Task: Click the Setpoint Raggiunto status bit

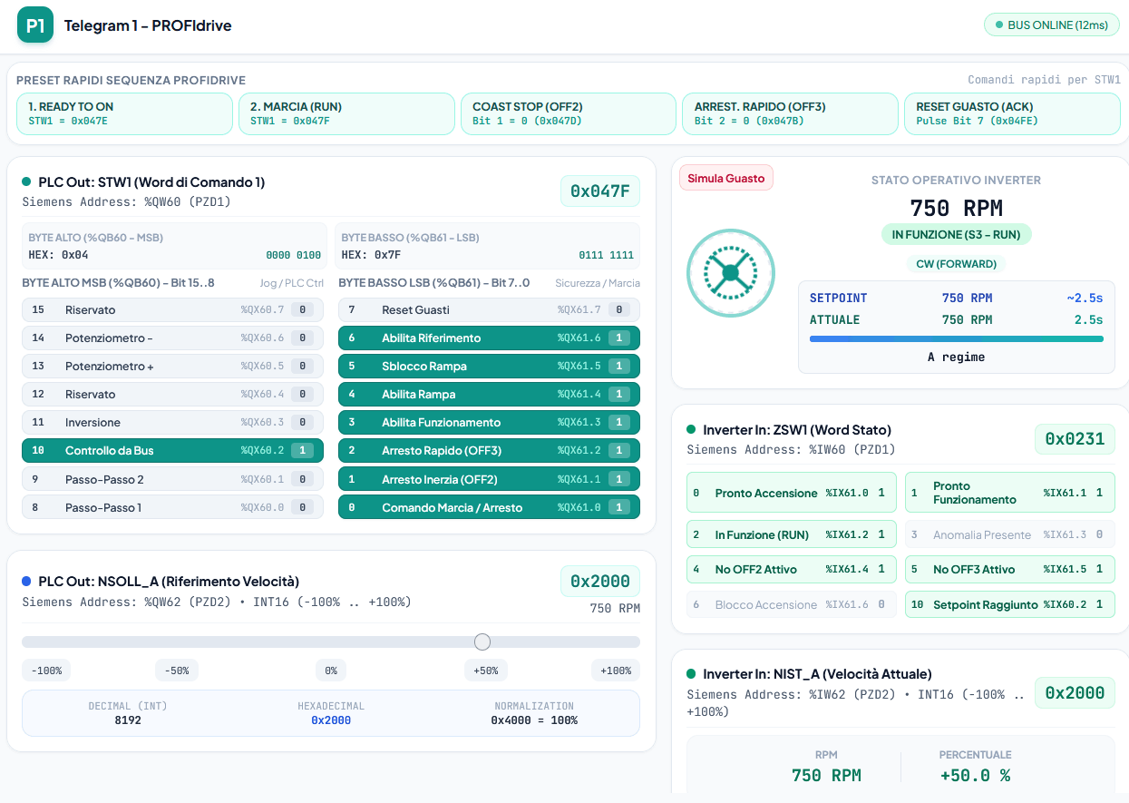Action: click(1010, 604)
